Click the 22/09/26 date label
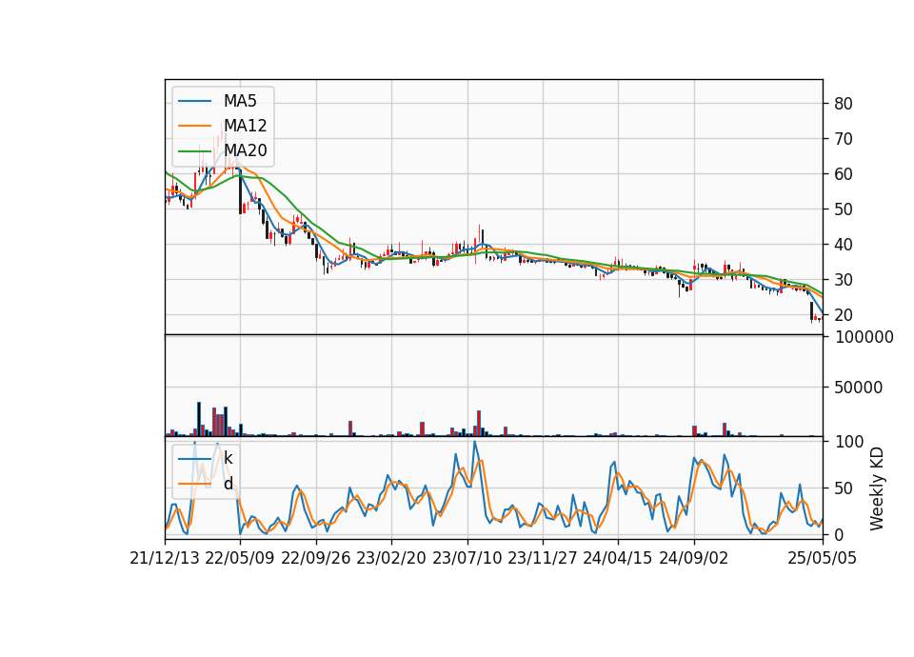914x657 pixels. click(316, 558)
